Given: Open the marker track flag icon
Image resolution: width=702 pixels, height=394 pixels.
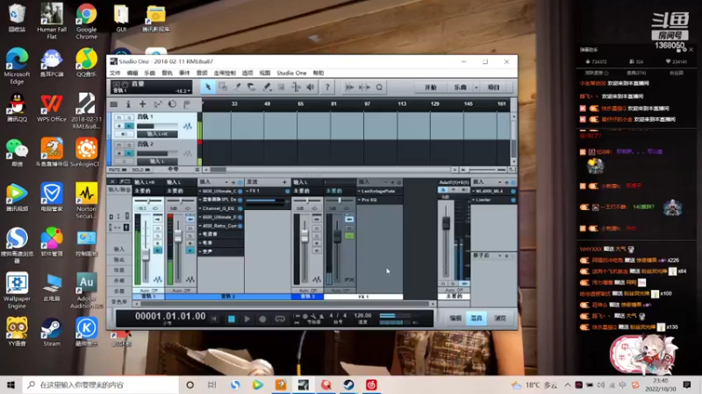Looking at the screenshot, I should click(187, 104).
